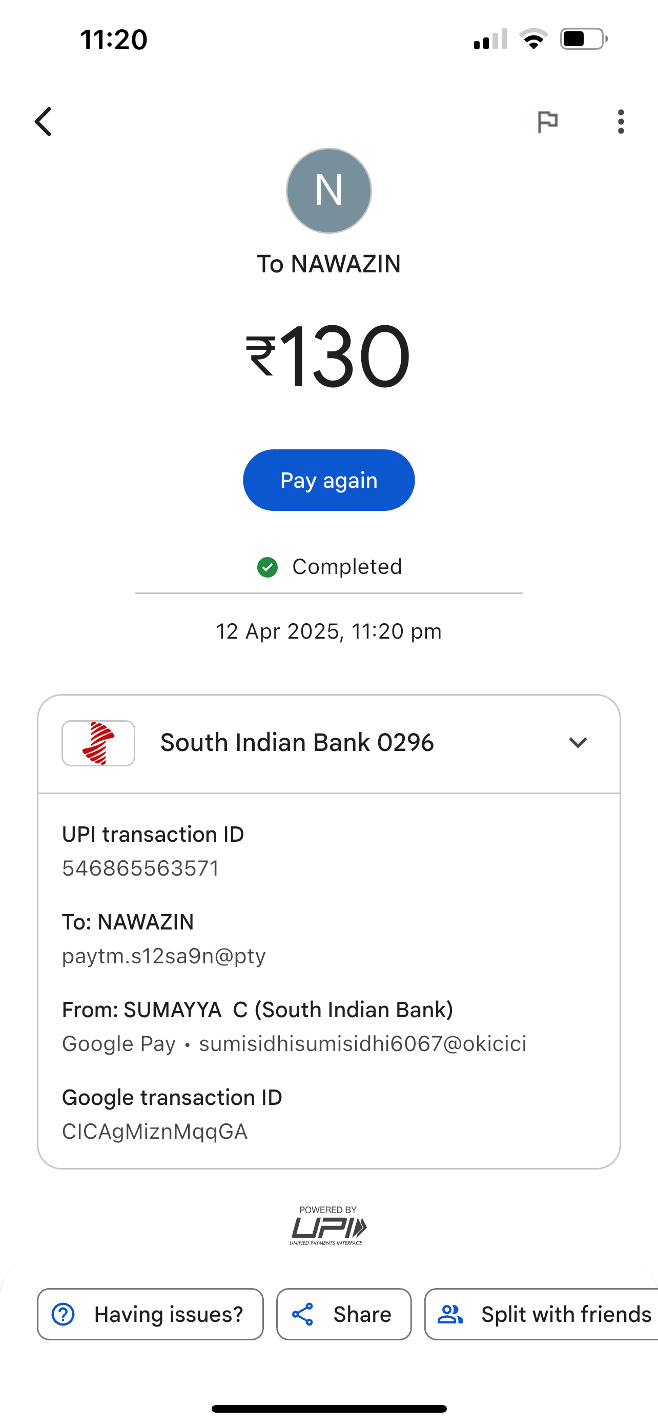This screenshot has height=1425, width=658.
Task: Go back using the back arrow
Action: pos(43,122)
